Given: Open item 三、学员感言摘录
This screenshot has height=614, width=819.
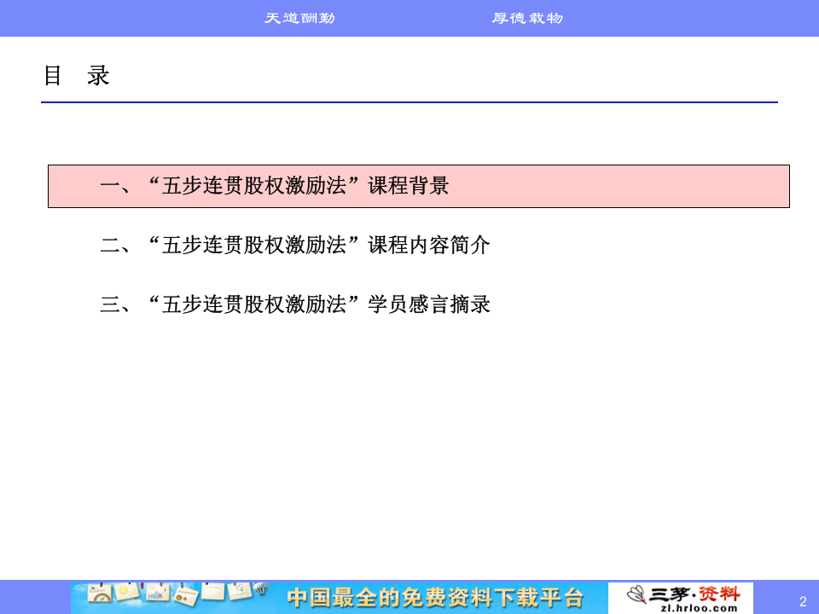Looking at the screenshot, I should [x=295, y=304].
